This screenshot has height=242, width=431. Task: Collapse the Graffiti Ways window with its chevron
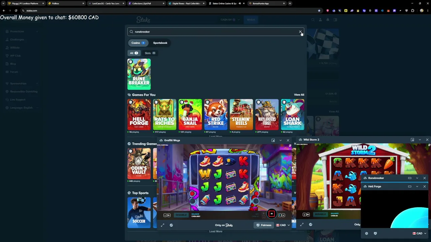280,140
